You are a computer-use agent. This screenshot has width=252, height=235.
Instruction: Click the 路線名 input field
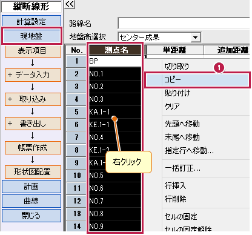184,23
